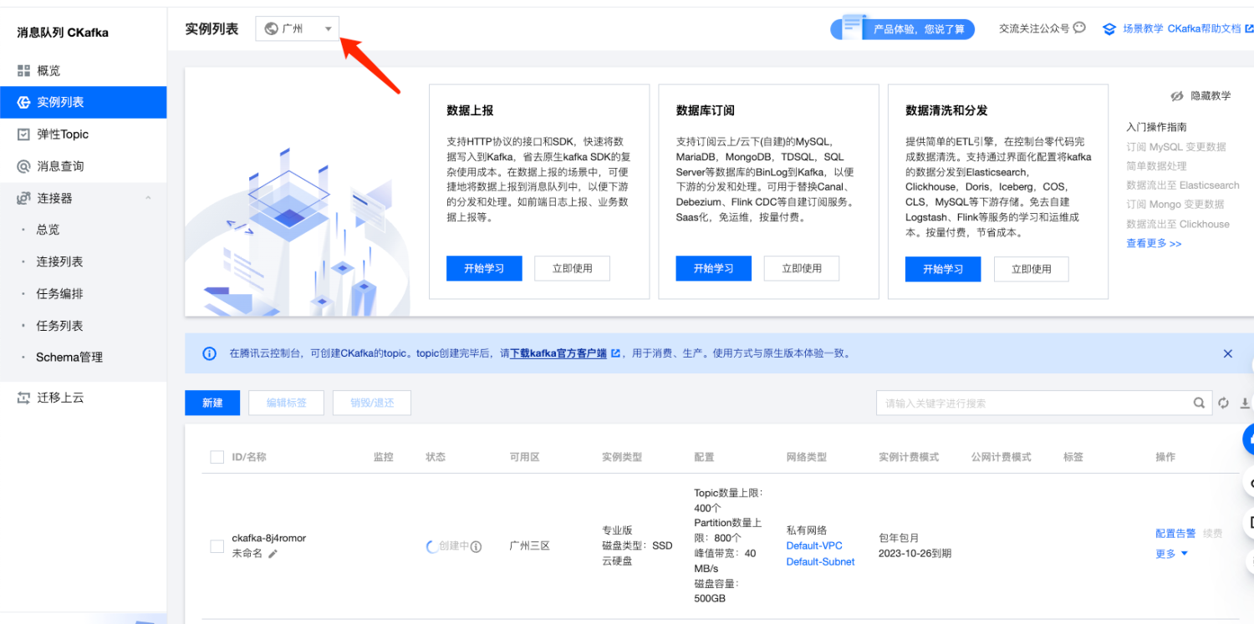Open 场景教学 link
This screenshot has width=1254, height=624.
[1143, 28]
